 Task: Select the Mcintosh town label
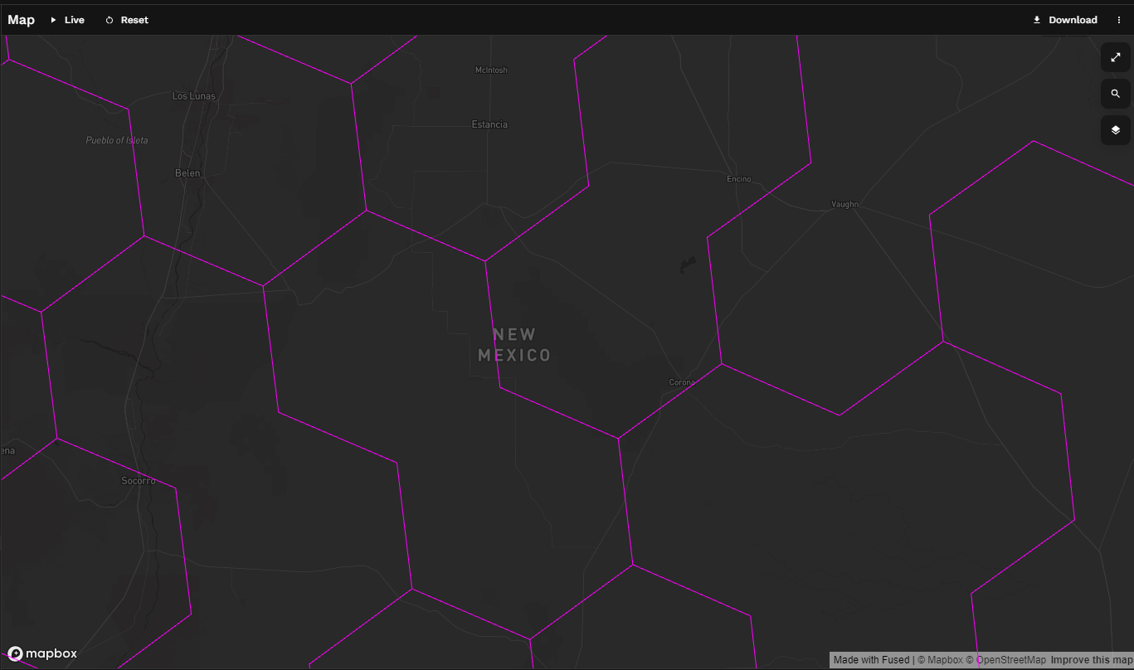coord(491,70)
